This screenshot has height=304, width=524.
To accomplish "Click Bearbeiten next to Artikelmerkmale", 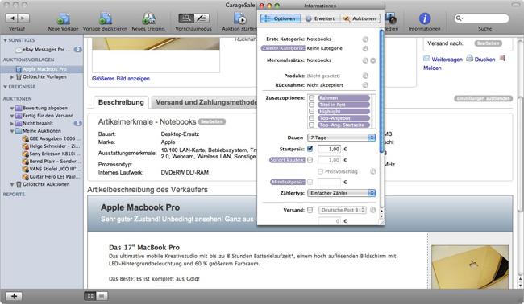I will pyautogui.click(x=212, y=121).
